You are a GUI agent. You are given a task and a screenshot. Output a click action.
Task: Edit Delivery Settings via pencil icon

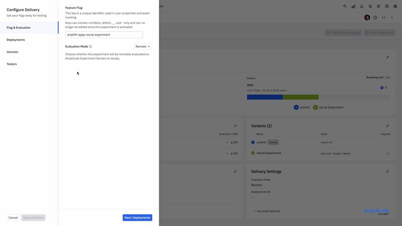tap(387, 171)
